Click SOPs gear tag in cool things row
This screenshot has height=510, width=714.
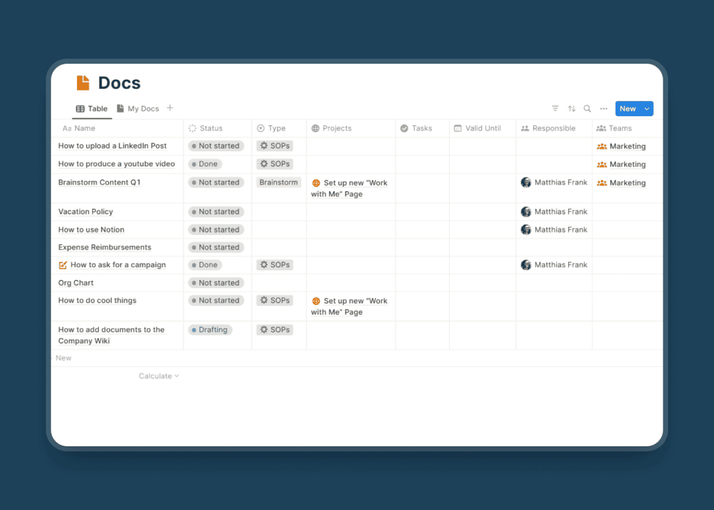(274, 300)
